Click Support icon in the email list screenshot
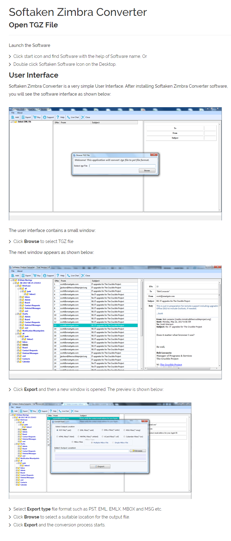Image resolution: width=231 pixels, height=541 pixels. pyautogui.click(x=45, y=276)
